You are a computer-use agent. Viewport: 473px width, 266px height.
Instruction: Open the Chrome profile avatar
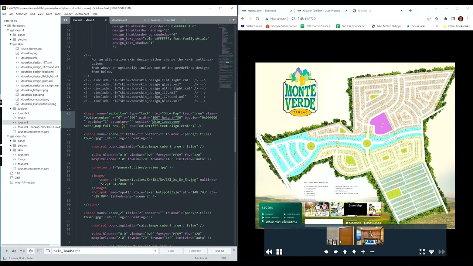pos(460,19)
